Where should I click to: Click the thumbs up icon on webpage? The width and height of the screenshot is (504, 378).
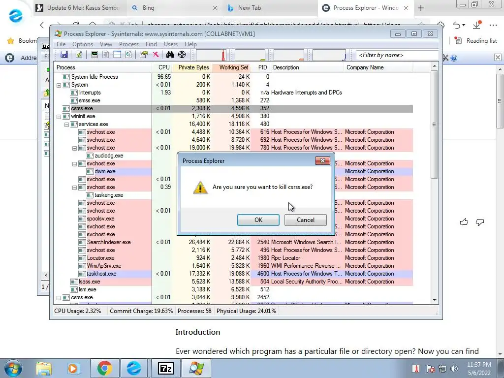point(464,222)
